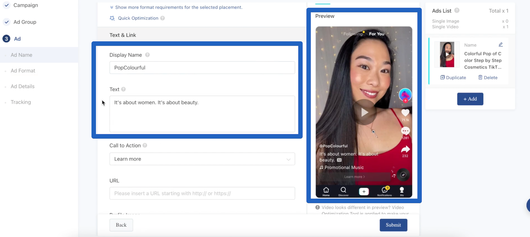Click the pencil edit icon beside Name
This screenshot has width=530, height=237.
500,45
